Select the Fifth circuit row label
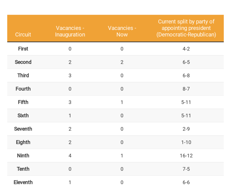The width and height of the screenshot is (231, 196). point(23,102)
